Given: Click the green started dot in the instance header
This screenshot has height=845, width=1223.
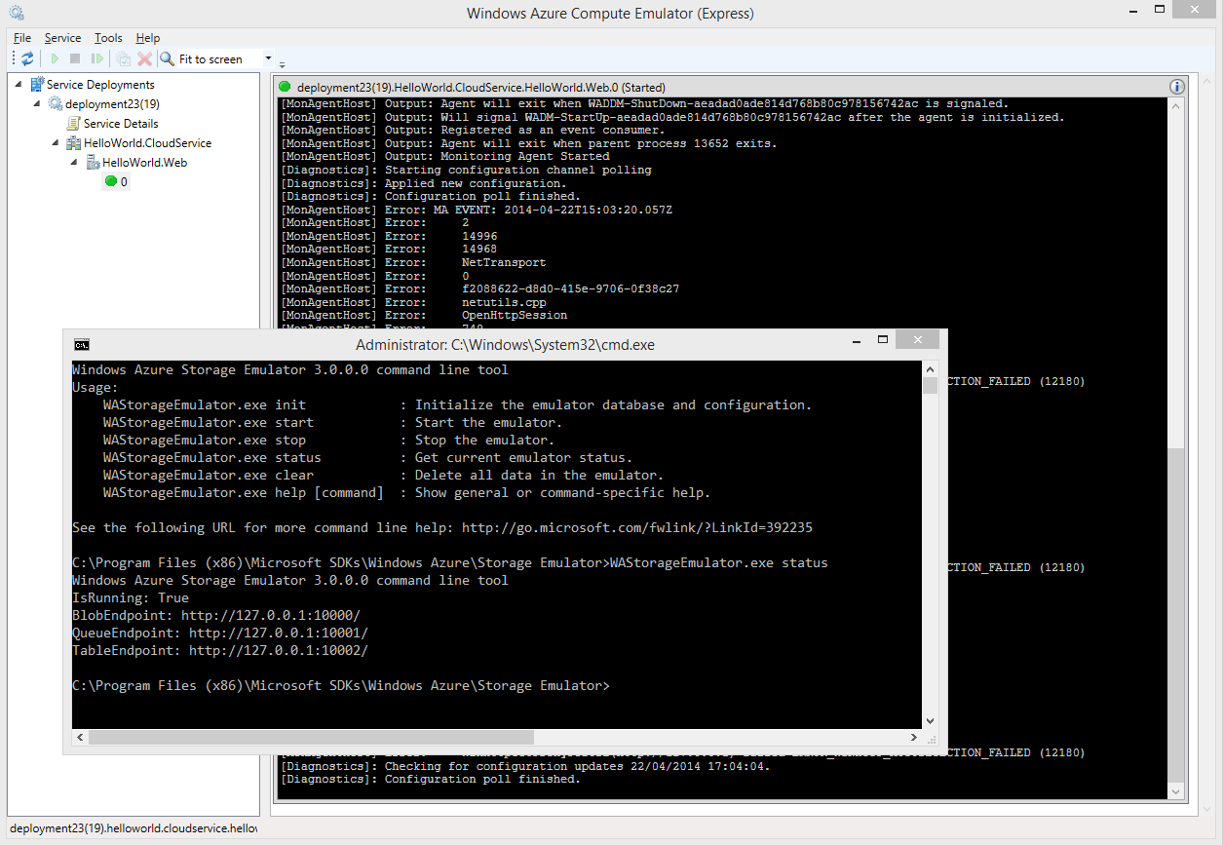Looking at the screenshot, I should click(286, 87).
